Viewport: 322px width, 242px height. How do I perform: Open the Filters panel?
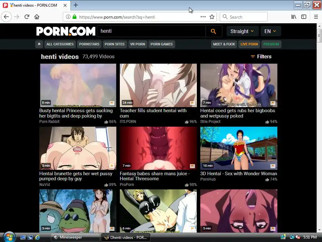[x=261, y=57]
